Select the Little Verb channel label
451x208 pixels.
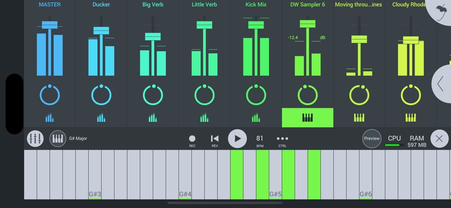[204, 5]
